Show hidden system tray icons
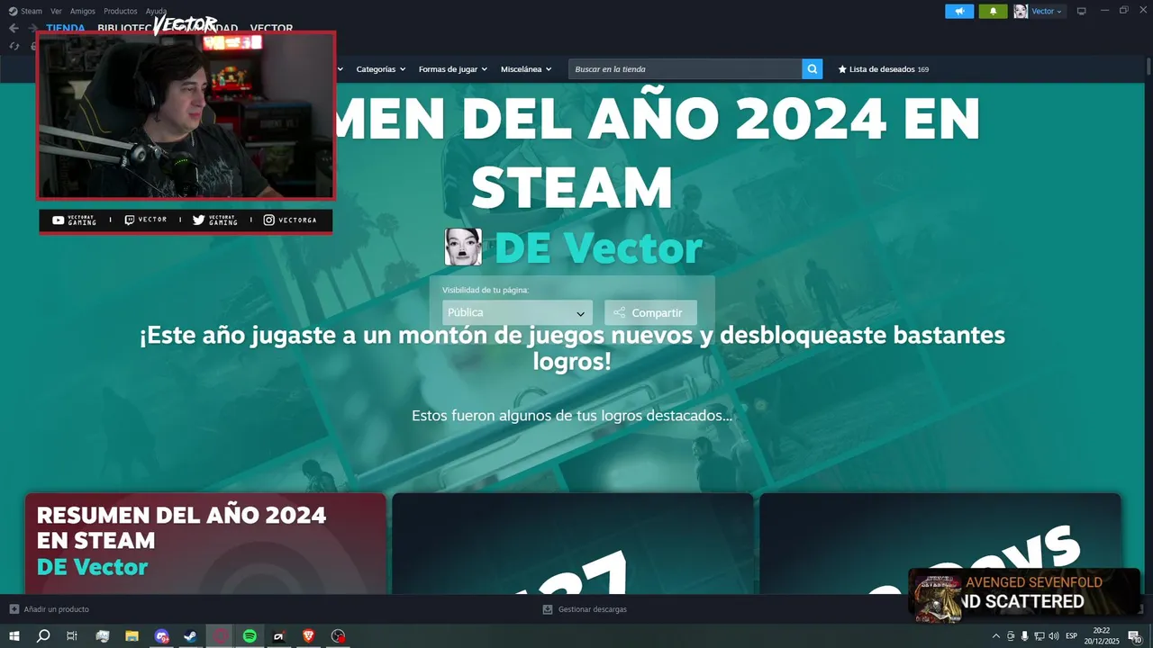 point(995,636)
